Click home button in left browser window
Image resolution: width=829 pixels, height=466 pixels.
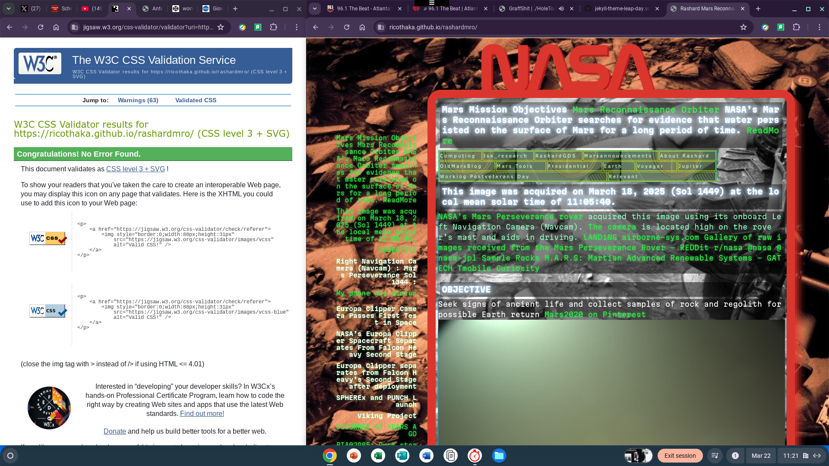pos(56,27)
